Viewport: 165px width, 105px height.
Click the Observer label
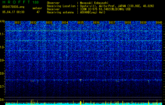click(53, 3)
